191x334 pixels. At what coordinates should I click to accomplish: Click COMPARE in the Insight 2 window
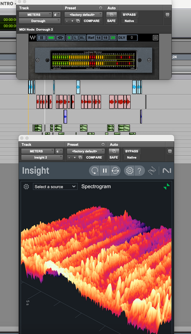pyautogui.click(x=94, y=158)
